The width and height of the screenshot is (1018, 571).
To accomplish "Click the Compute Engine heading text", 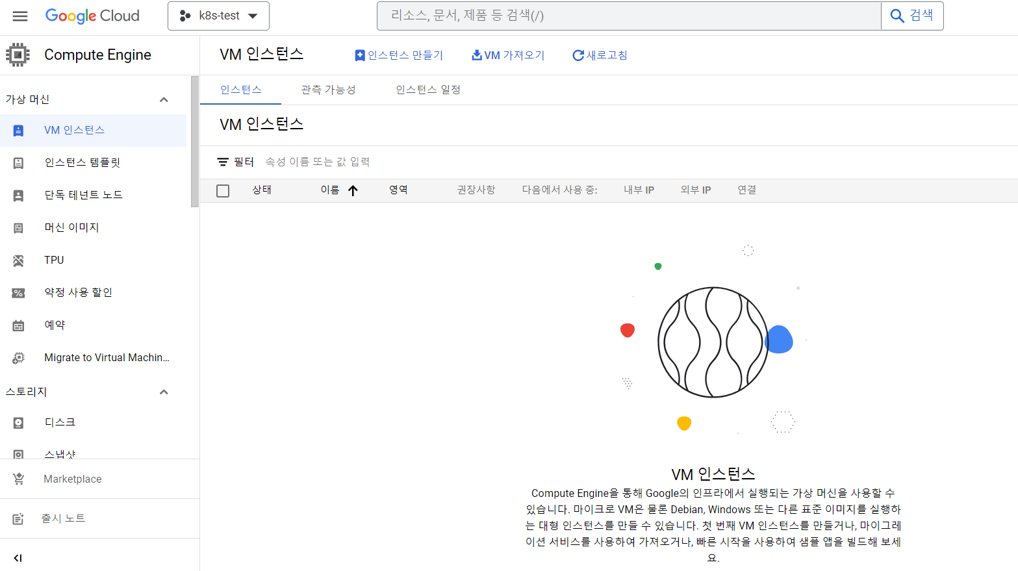I will pos(97,55).
